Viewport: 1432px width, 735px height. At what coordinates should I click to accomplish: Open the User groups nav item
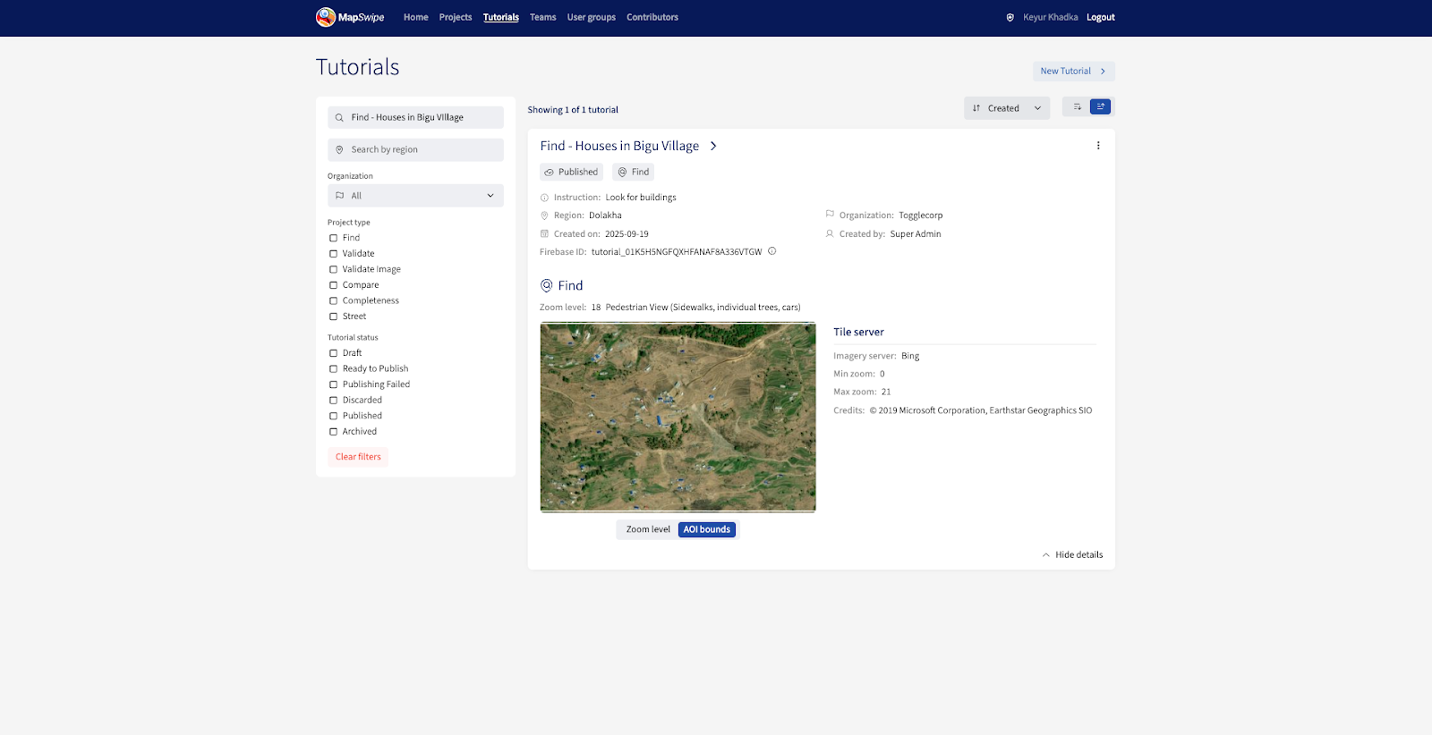tap(591, 17)
